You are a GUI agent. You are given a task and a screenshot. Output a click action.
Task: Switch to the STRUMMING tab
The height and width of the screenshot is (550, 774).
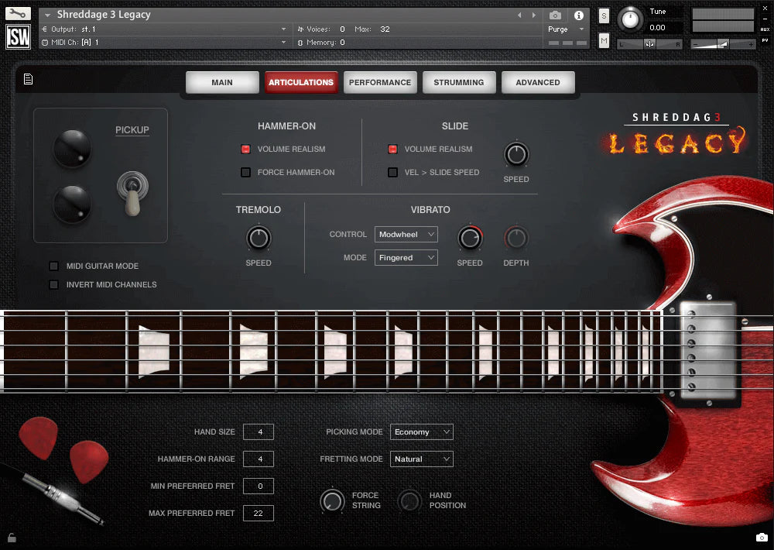(459, 82)
